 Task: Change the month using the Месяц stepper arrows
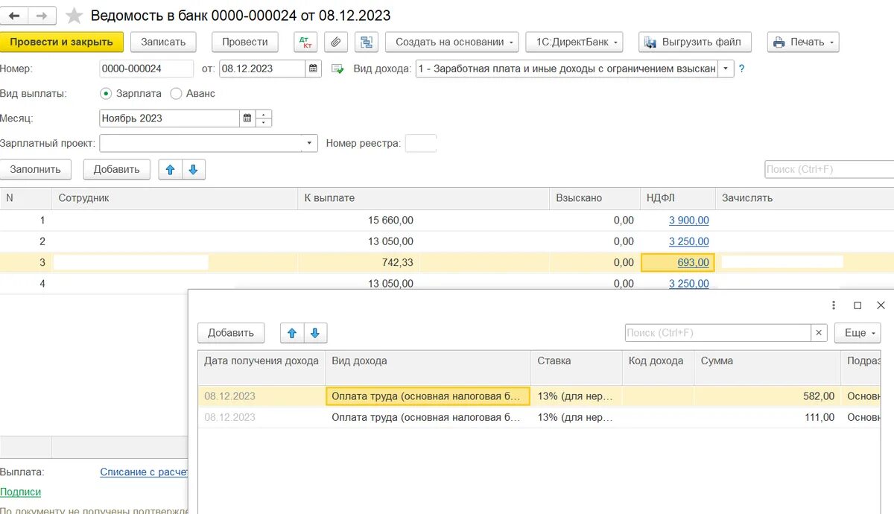point(264,118)
